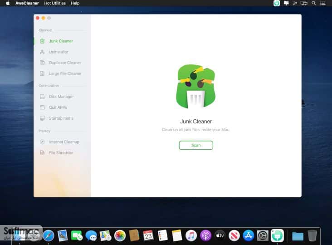The width and height of the screenshot is (332, 245).
Task: Open Maps from the Dock
Action: pos(105,235)
